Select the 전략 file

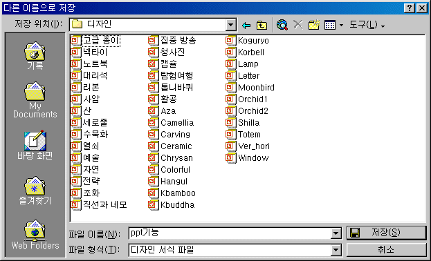click(x=85, y=181)
